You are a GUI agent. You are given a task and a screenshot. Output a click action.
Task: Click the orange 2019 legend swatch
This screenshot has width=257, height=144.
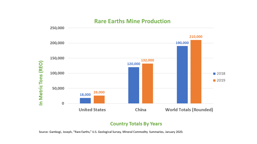[x=214, y=80]
